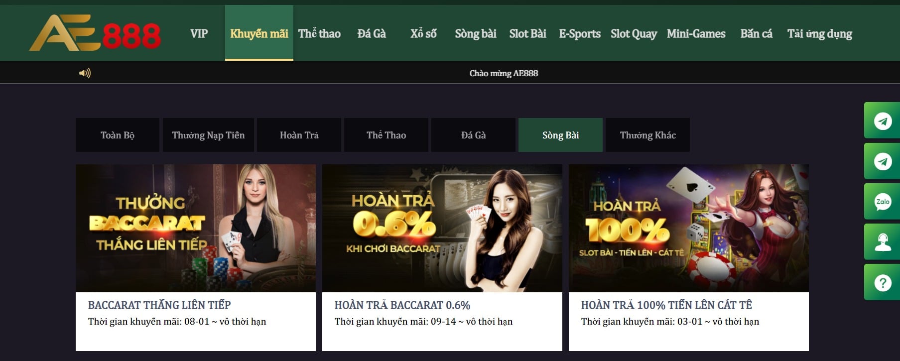900x361 pixels.
Task: Click the AE888 logo
Action: pos(95,33)
